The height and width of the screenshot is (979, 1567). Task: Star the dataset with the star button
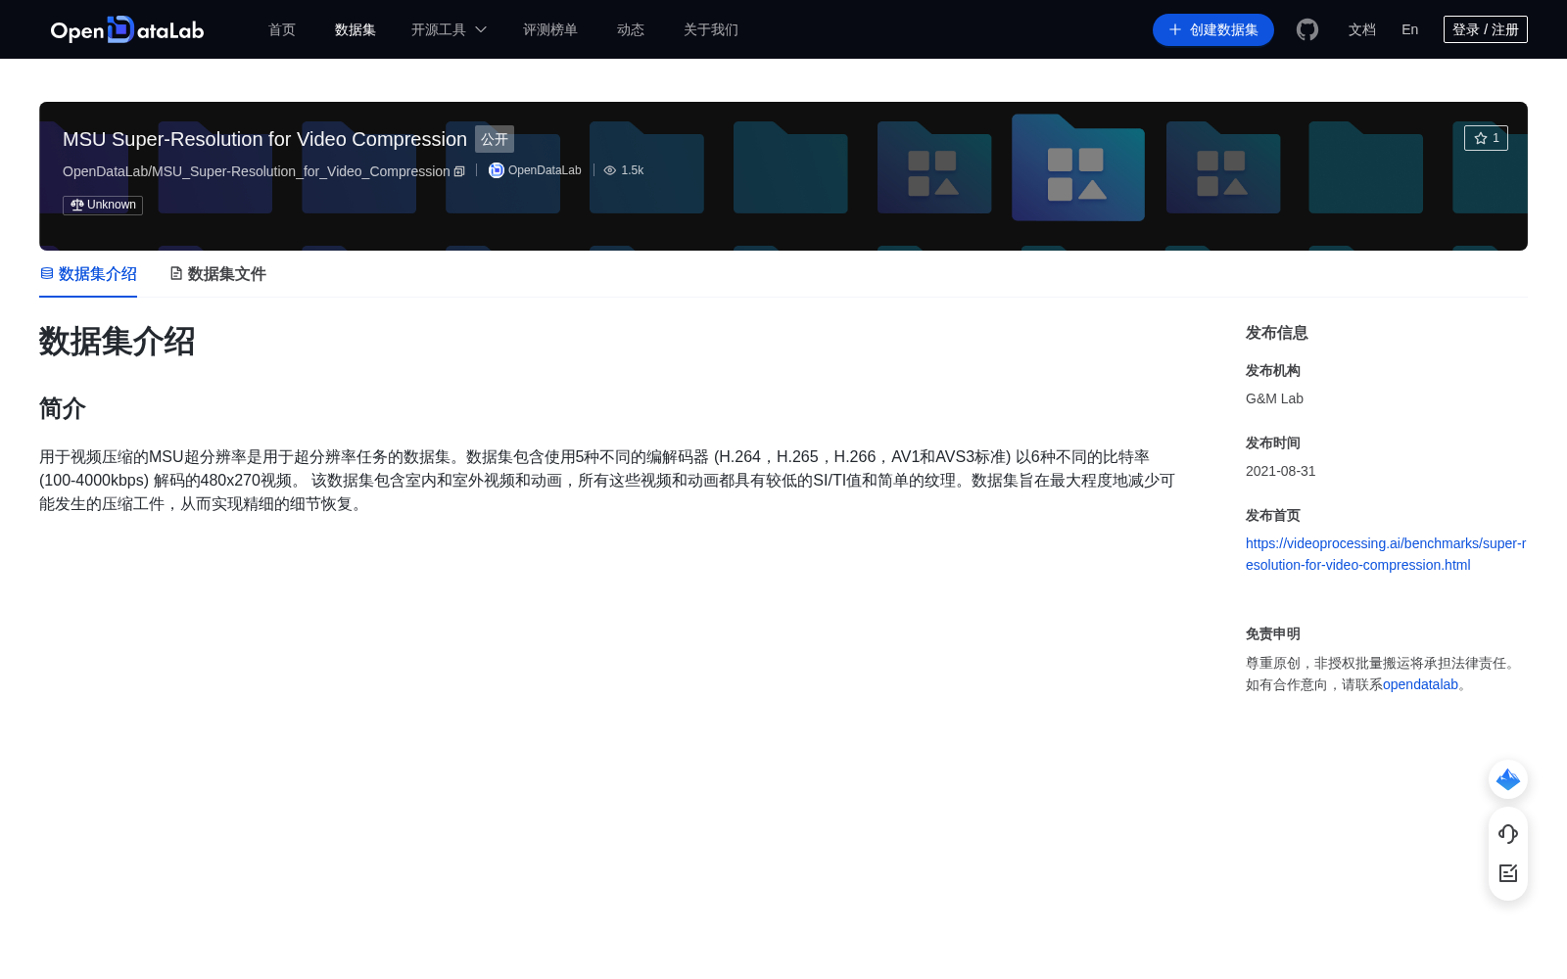tap(1486, 138)
